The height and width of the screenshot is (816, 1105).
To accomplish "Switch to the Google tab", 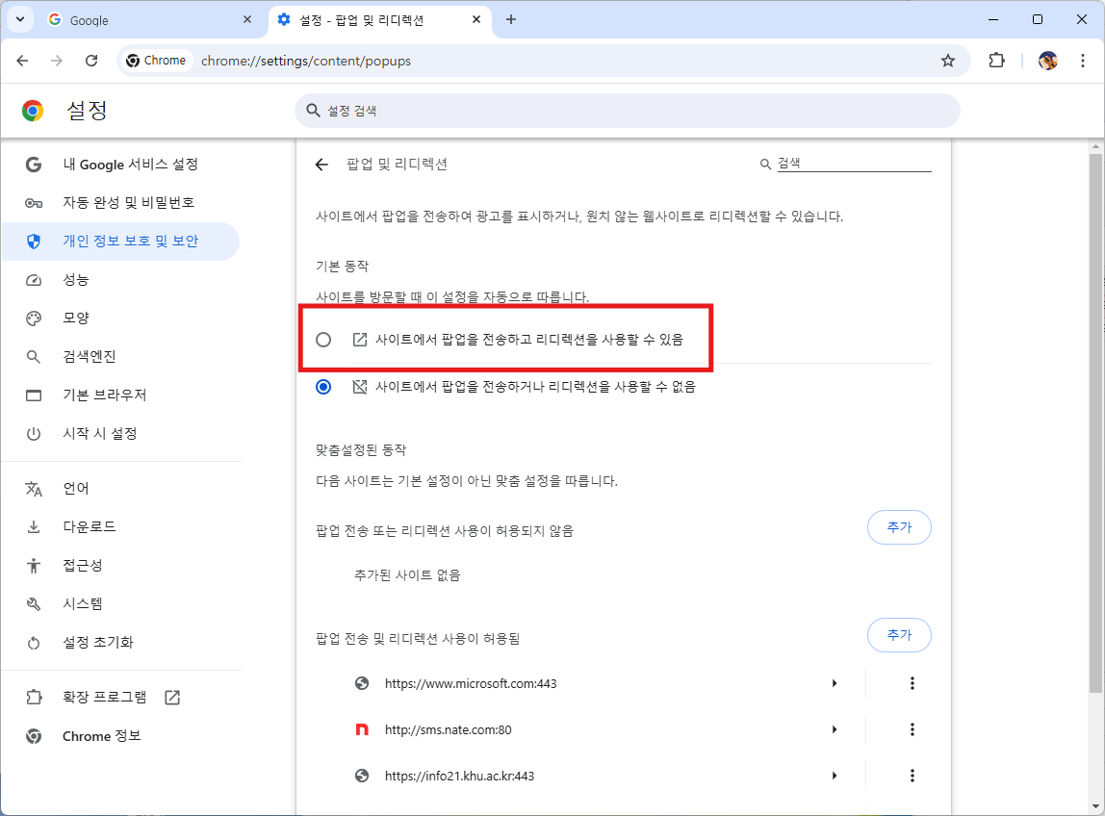I will [144, 19].
